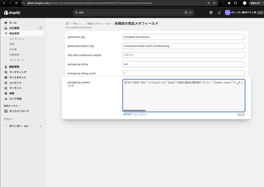Click the JSONをフォーマット link

tap(135, 114)
